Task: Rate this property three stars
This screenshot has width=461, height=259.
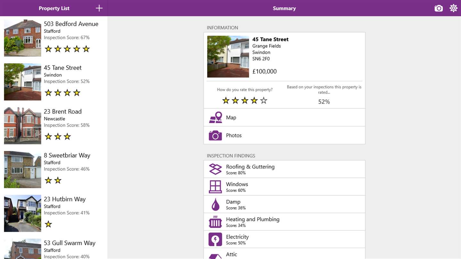Action: pyautogui.click(x=245, y=101)
